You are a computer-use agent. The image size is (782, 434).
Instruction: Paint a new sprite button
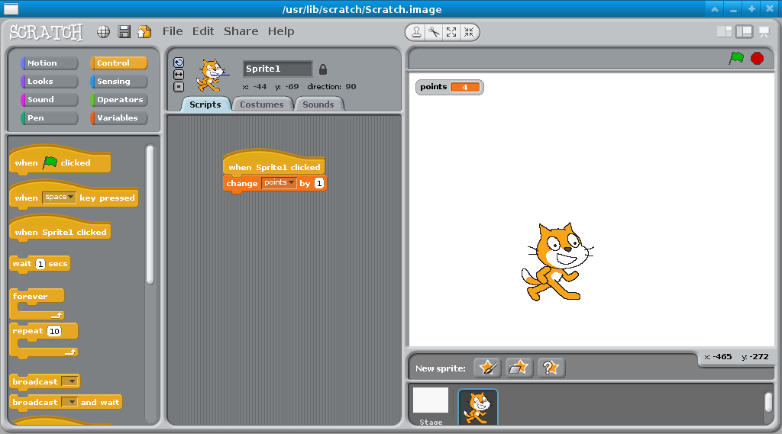(x=487, y=368)
